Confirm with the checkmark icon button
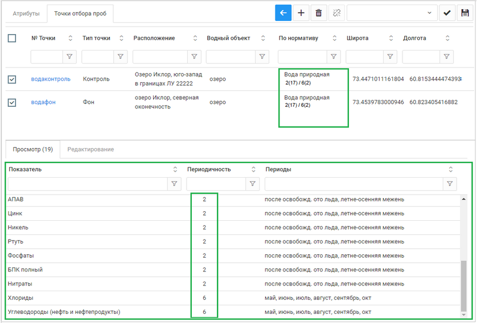The width and height of the screenshot is (477, 323). click(447, 13)
